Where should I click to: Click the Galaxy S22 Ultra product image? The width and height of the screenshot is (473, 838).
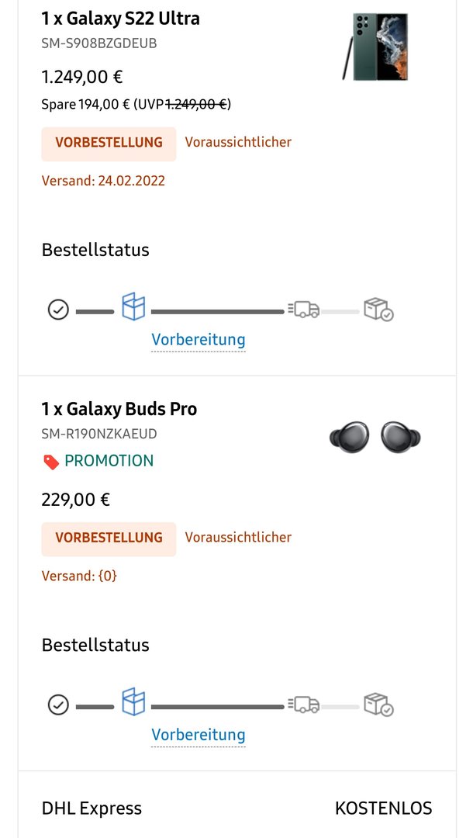(376, 47)
